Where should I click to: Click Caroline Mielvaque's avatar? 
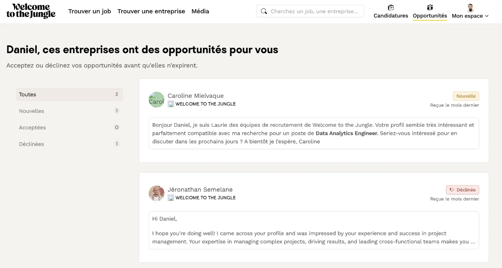point(156,100)
